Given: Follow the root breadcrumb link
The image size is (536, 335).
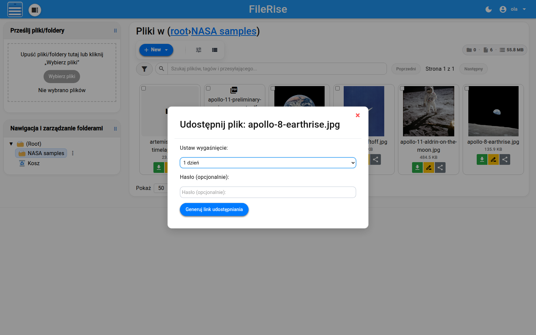Looking at the screenshot, I should click(179, 31).
